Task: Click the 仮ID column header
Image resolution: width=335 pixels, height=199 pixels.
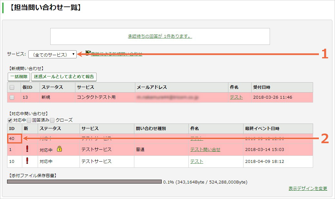Action: (x=30, y=87)
